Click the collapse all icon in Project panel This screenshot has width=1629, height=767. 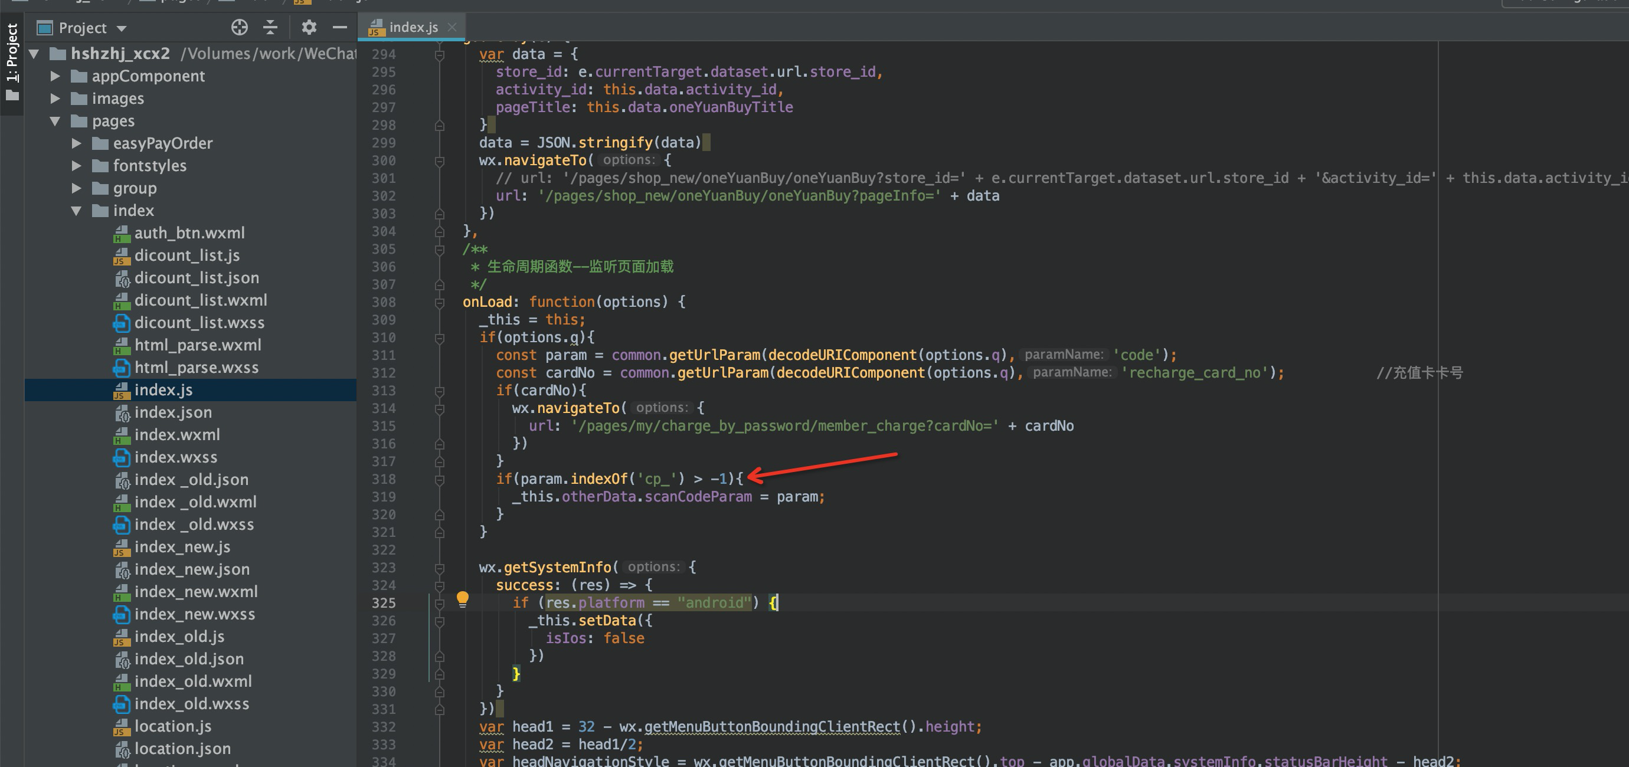click(270, 27)
